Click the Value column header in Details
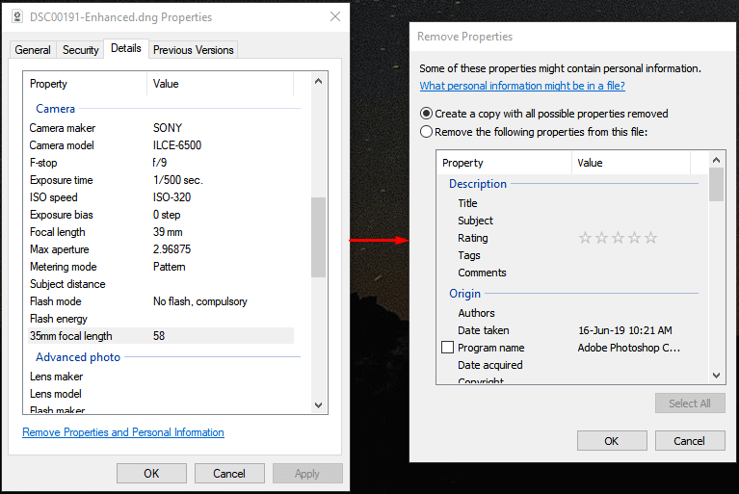Viewport: 739px width, 494px height. 220,84
